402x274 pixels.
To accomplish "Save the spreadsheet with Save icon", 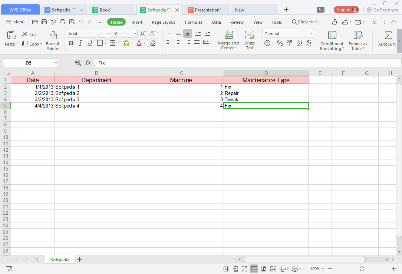I will point(44,22).
